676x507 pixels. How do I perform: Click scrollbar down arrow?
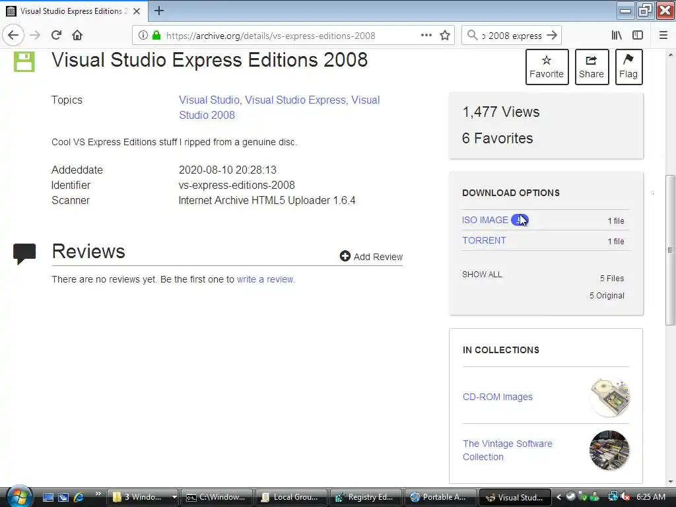pos(670,482)
